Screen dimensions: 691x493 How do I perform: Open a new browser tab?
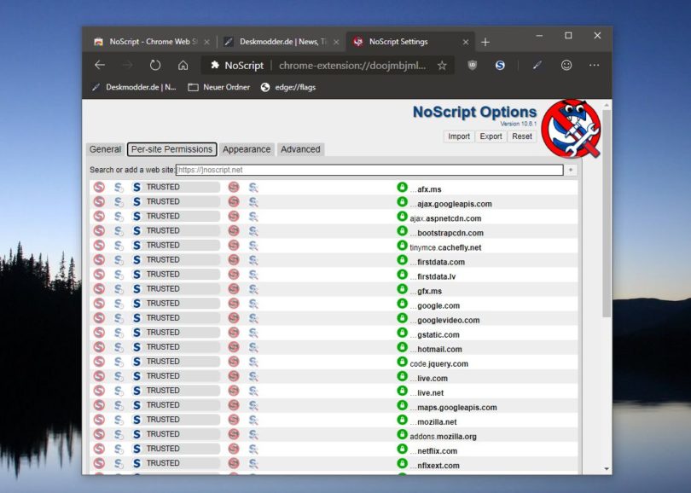point(485,42)
